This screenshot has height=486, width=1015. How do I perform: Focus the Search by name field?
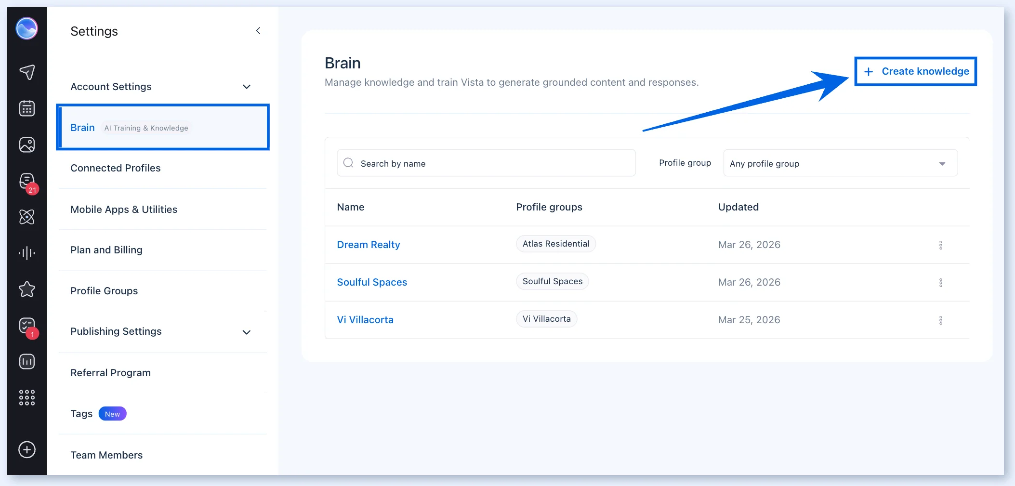(486, 163)
